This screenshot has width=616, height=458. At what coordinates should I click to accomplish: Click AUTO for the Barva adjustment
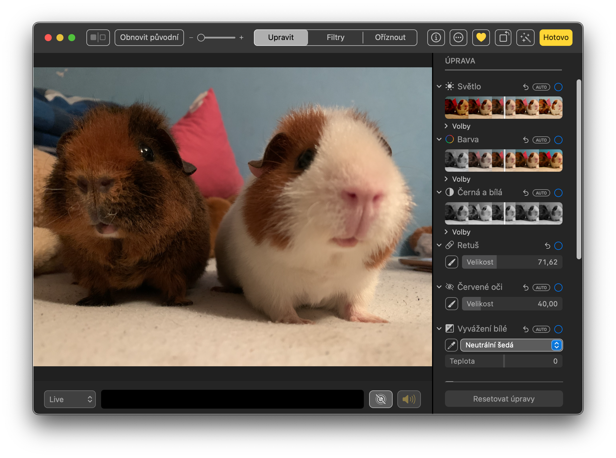[541, 140]
